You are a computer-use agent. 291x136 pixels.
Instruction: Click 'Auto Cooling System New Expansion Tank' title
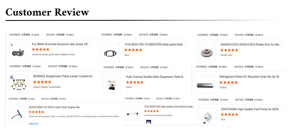(x=156, y=77)
